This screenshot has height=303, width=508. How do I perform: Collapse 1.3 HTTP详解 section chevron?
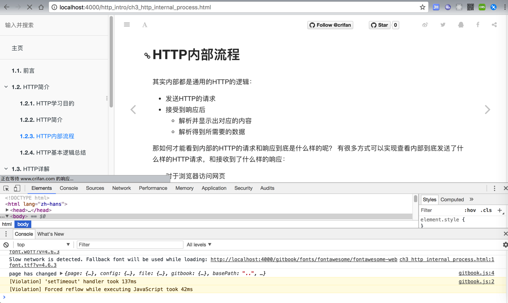[x=6, y=169]
